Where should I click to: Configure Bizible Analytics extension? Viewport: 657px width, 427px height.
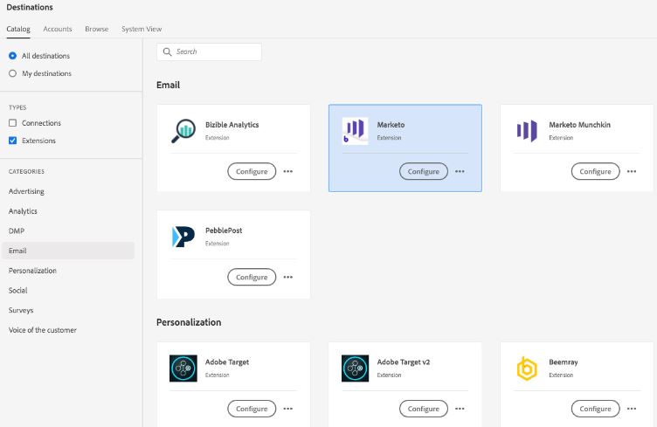pyautogui.click(x=252, y=171)
